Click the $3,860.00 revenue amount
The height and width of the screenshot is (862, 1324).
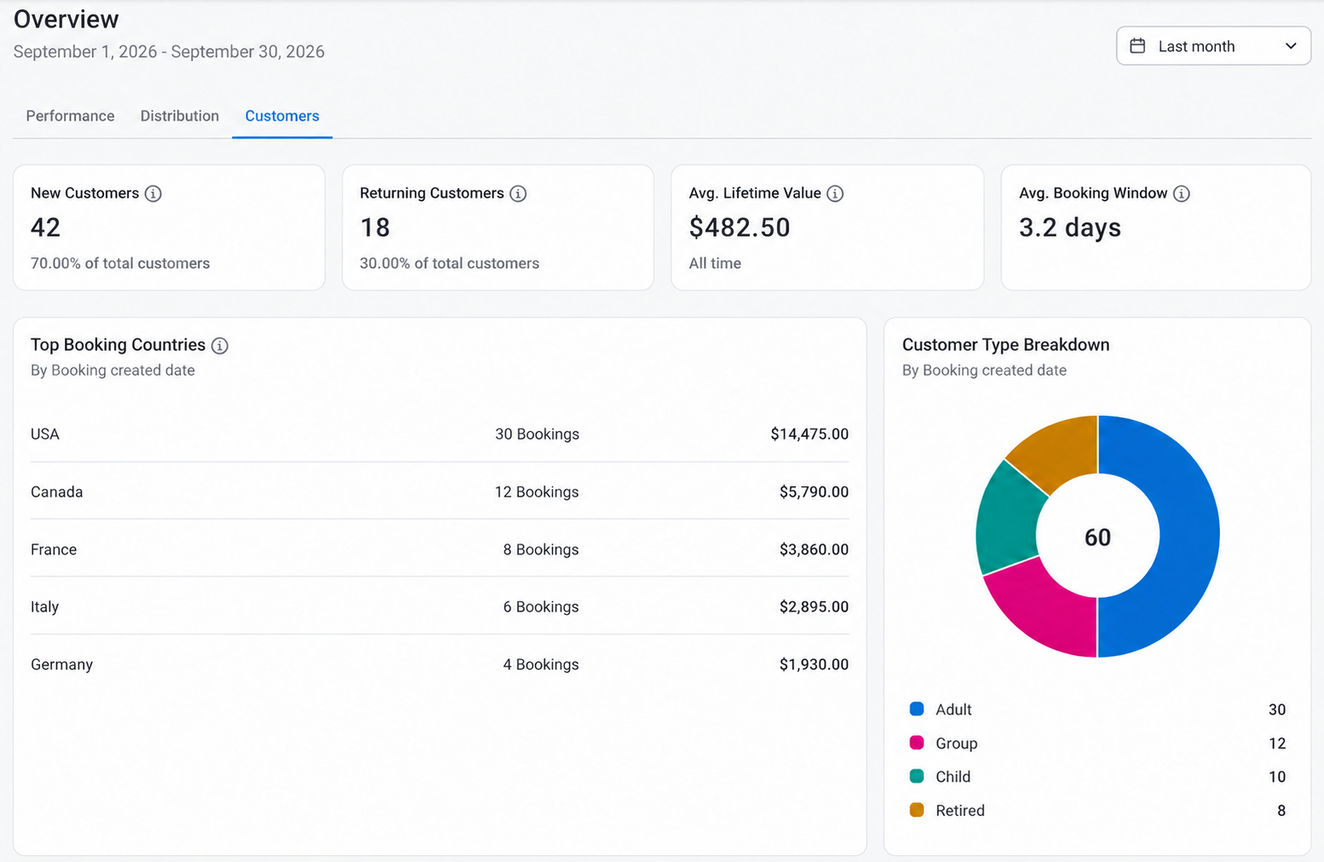(x=814, y=550)
